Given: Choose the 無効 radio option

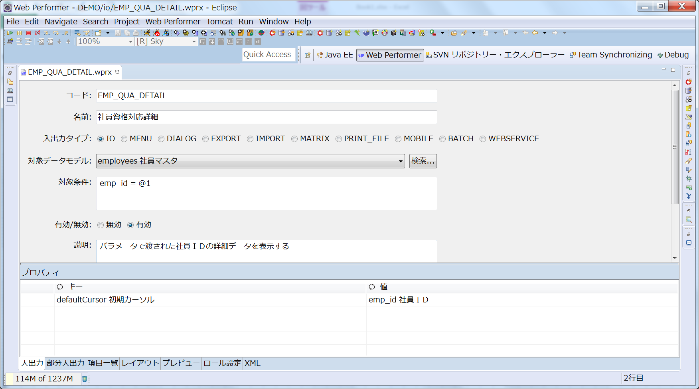Looking at the screenshot, I should pos(101,225).
